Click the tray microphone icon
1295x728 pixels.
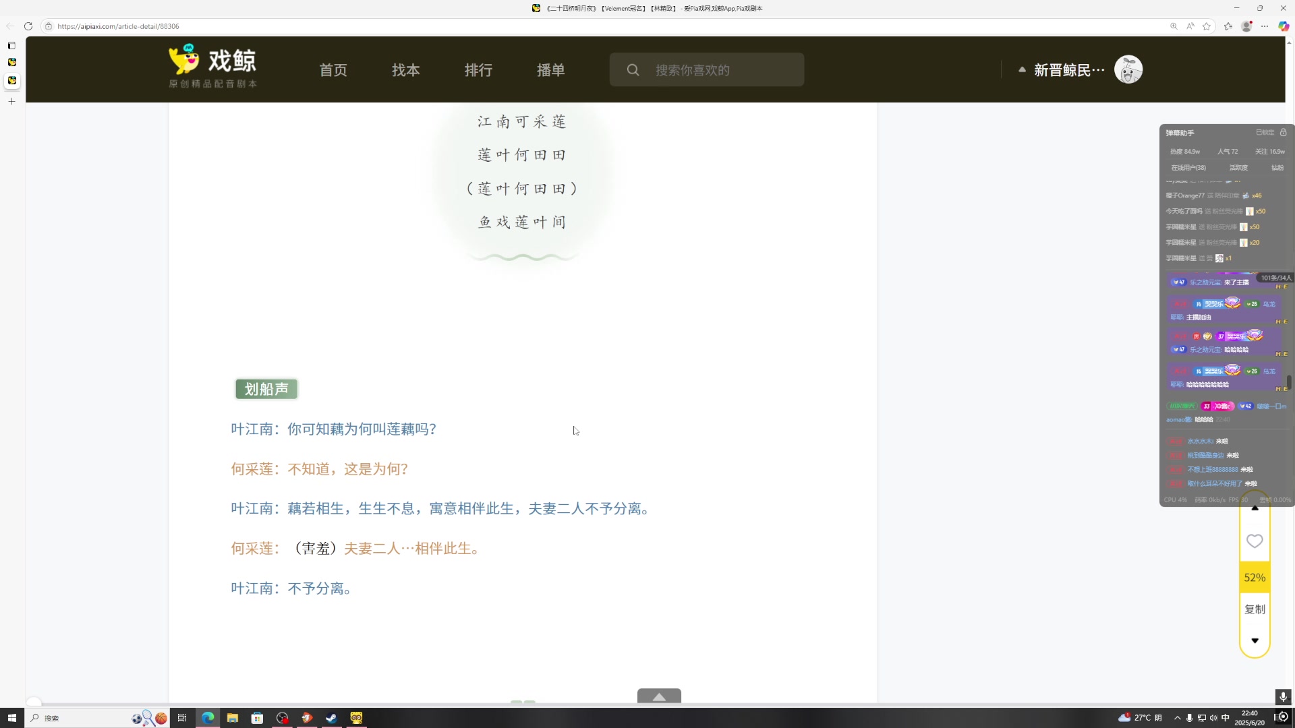1190,718
